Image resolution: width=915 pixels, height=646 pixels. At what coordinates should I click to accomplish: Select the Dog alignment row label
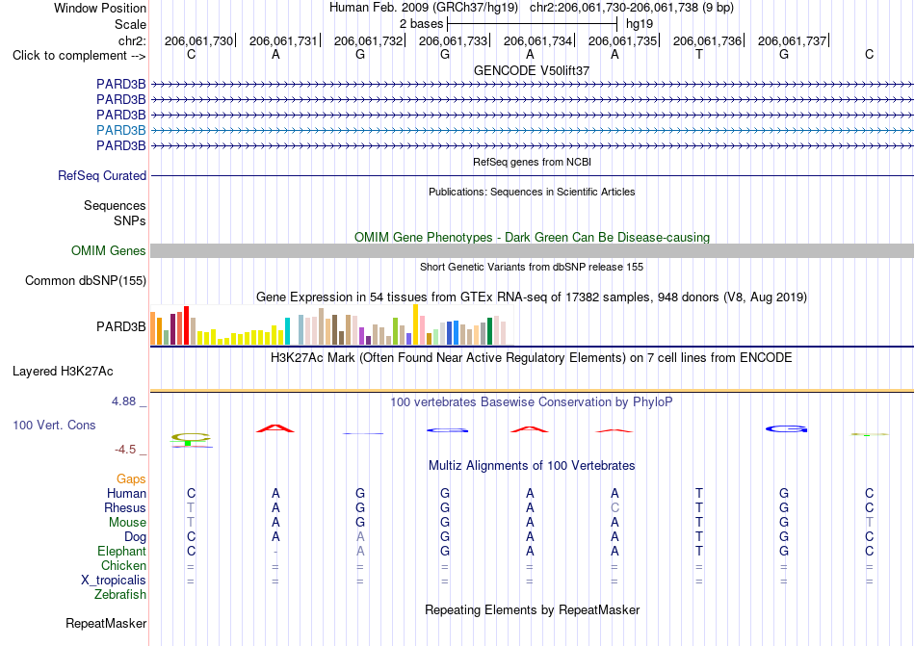135,536
